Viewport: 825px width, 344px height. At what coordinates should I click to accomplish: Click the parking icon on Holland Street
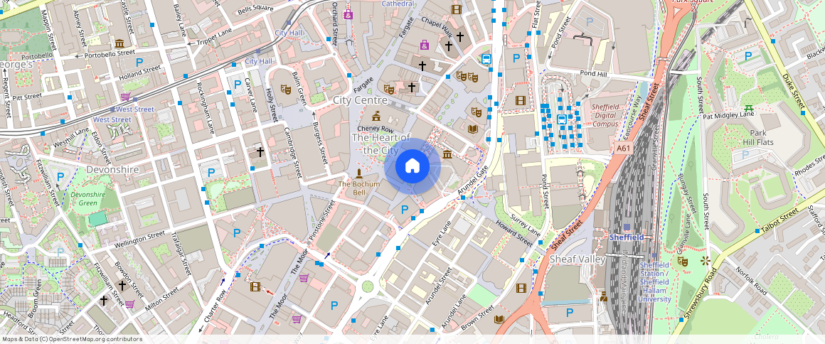pos(139,63)
